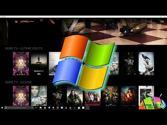Open the raven poster in Ultime Uscite
This screenshot has width=167, height=125.
tap(146, 64)
